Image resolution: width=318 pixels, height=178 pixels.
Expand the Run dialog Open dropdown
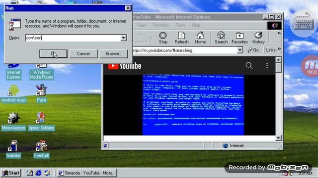123,38
